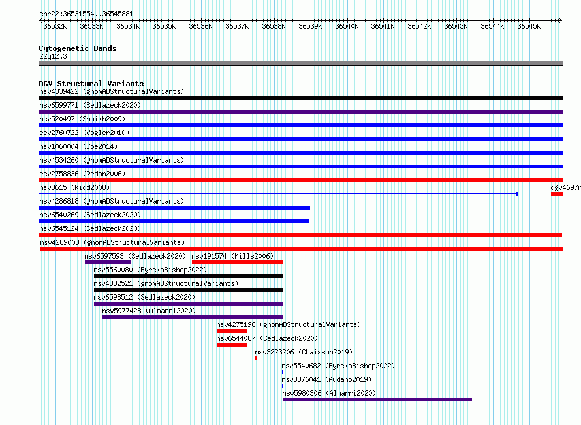Click the nsv3376041 (Audano2019) label
The image size is (581, 425).
click(x=326, y=379)
